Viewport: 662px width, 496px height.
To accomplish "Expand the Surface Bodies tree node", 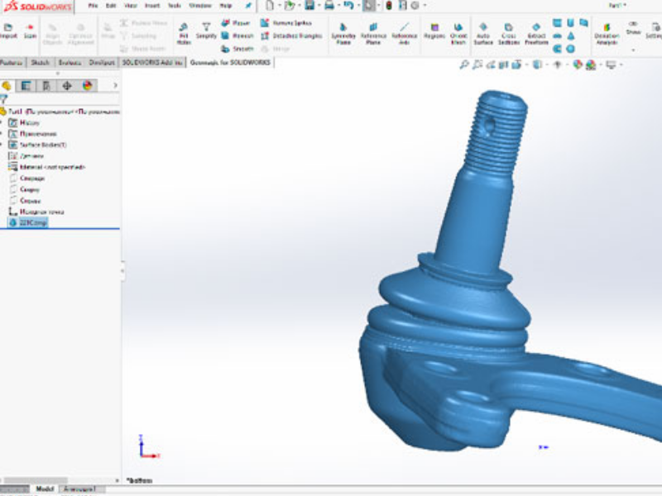I will pos(2,145).
